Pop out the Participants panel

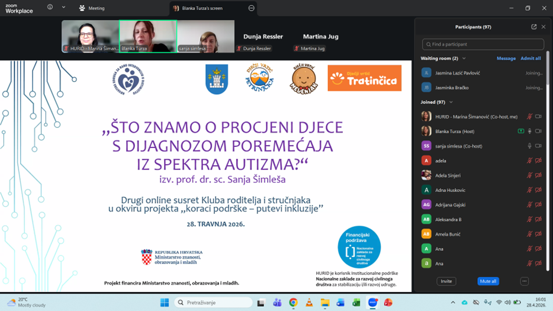point(533,27)
